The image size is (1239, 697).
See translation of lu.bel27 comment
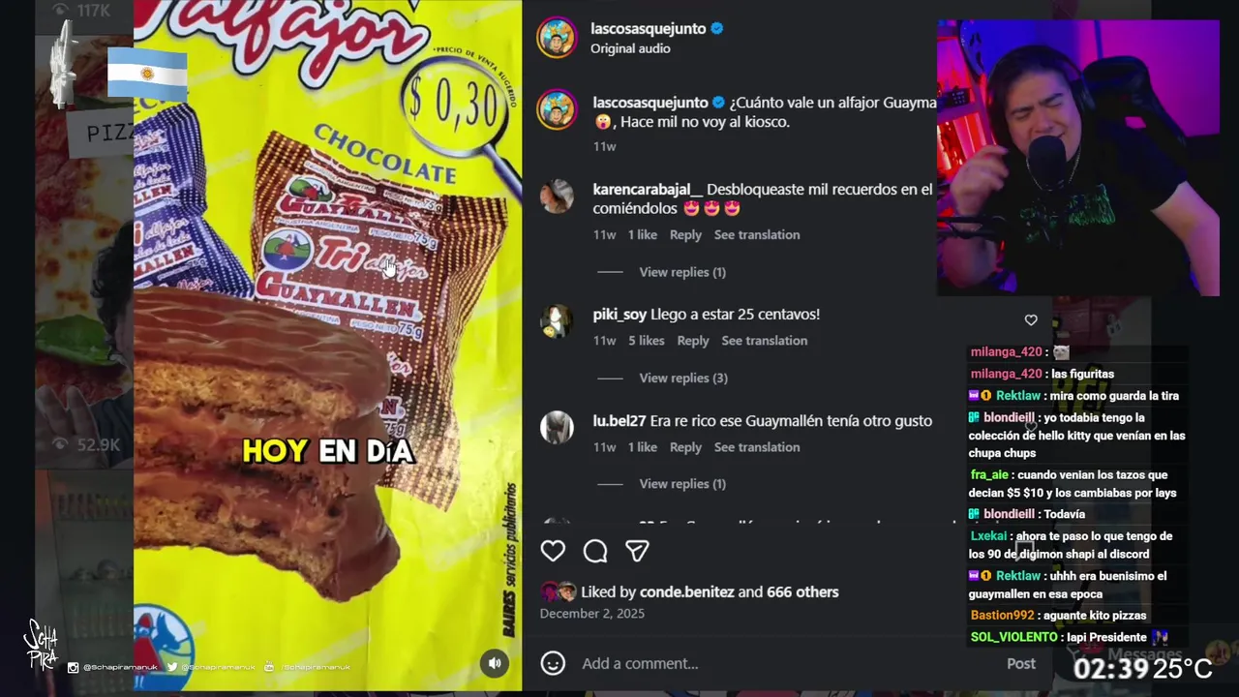757,447
